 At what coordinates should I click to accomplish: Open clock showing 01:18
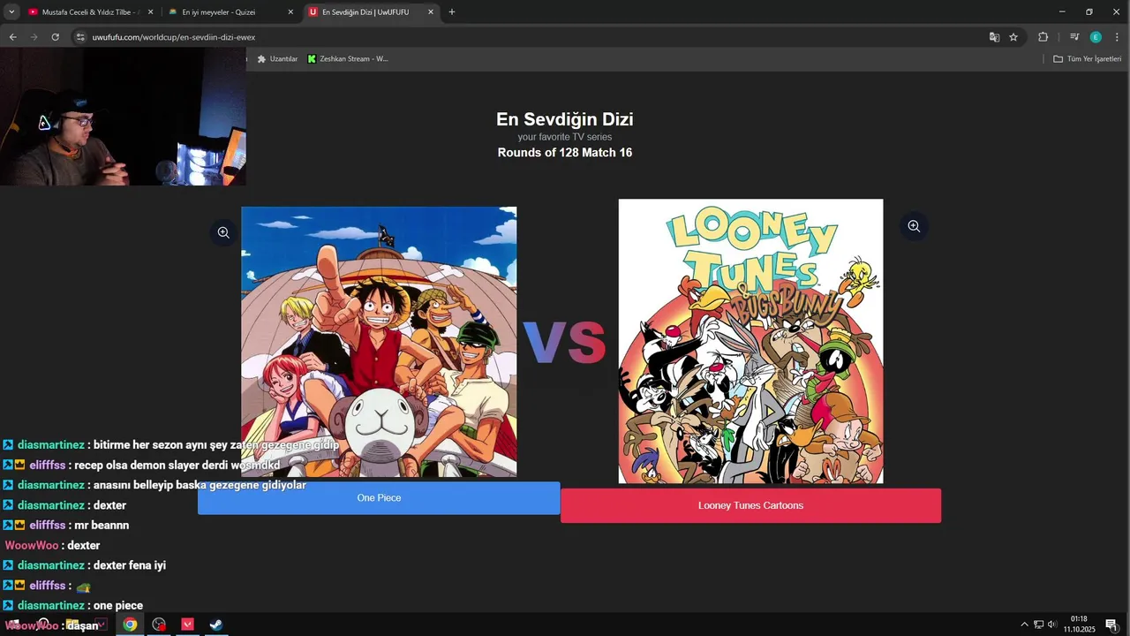coord(1079,624)
